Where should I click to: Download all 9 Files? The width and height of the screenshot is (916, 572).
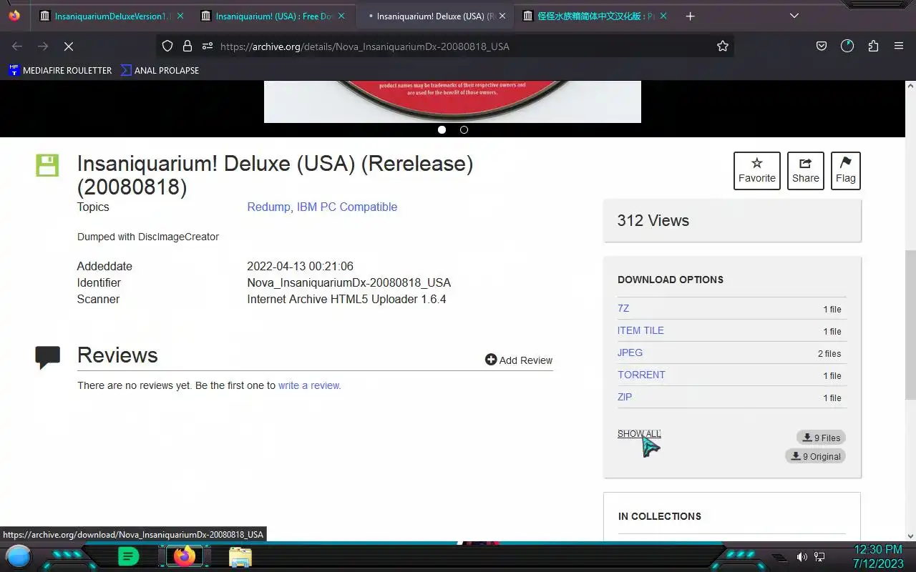click(x=821, y=438)
